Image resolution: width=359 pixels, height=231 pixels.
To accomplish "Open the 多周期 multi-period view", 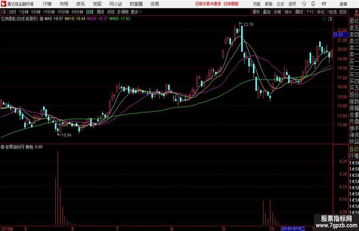I will 123,12.
